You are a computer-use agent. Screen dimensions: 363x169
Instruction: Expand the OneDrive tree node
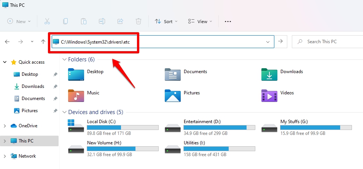point(5,126)
